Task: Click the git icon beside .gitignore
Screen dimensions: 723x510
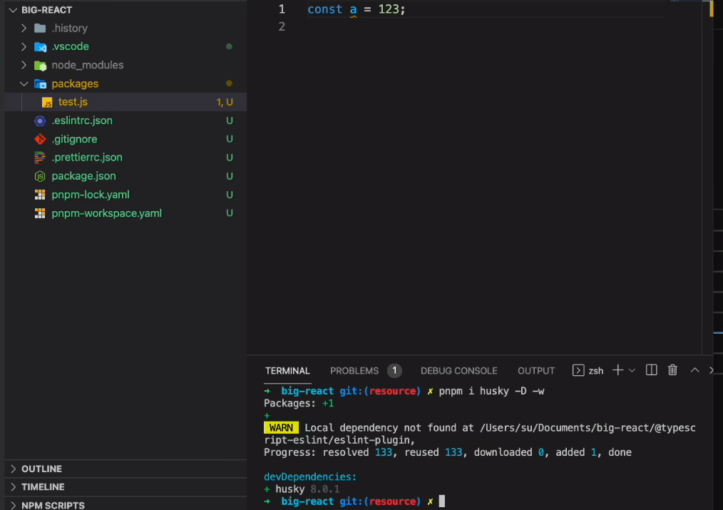Action: (40, 139)
